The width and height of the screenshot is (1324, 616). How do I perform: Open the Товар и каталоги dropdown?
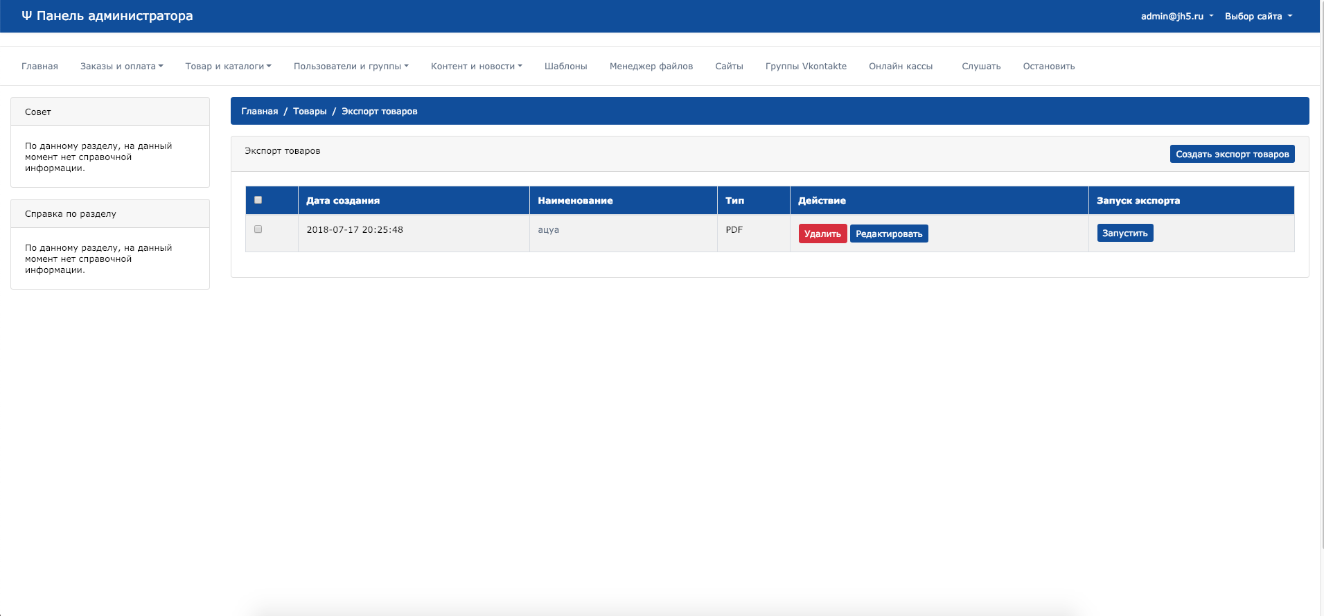229,67
